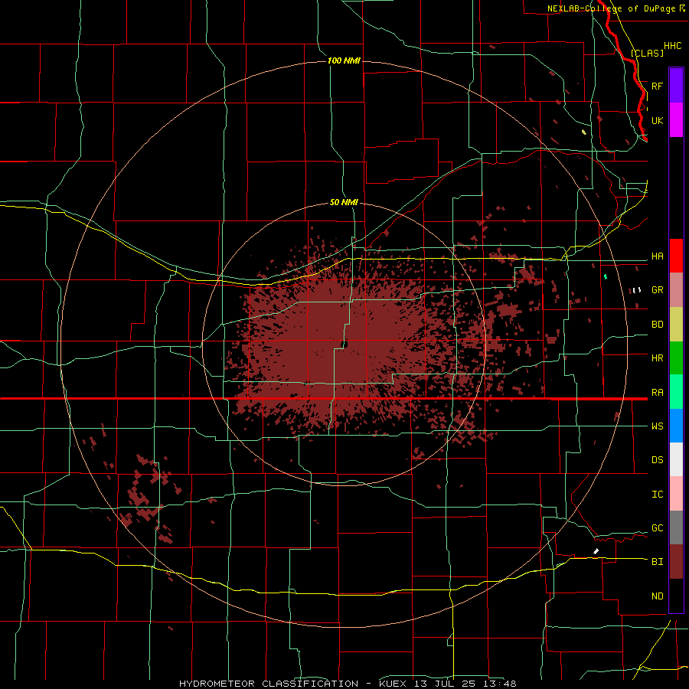The width and height of the screenshot is (689, 689).
Task: Click the '50 NMI' range ring label
Action: coord(344,202)
